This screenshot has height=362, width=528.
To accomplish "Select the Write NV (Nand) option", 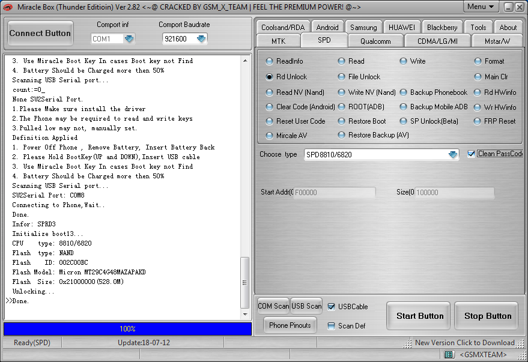I will click(x=366, y=92).
